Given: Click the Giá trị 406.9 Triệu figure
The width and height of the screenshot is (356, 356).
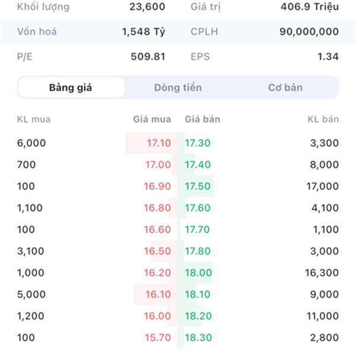Looking at the screenshot, I should (310, 7).
